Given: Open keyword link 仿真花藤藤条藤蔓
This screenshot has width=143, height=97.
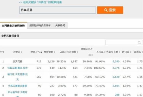Looking at the screenshot, I should point(17,86).
